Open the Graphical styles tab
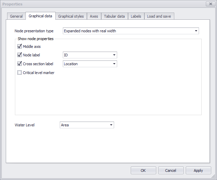 [71, 16]
